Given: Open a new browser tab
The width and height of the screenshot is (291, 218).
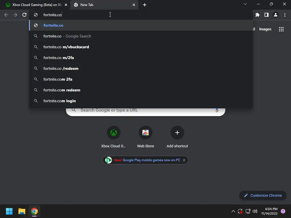Looking at the screenshot, I should tap(145, 5).
